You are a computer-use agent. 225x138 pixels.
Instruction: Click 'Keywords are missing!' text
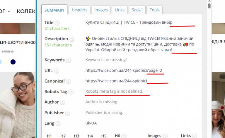point(106,60)
